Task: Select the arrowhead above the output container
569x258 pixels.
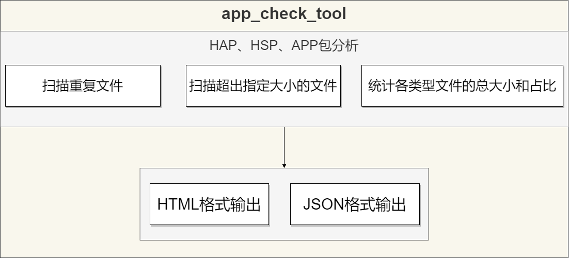Action: pos(284,165)
